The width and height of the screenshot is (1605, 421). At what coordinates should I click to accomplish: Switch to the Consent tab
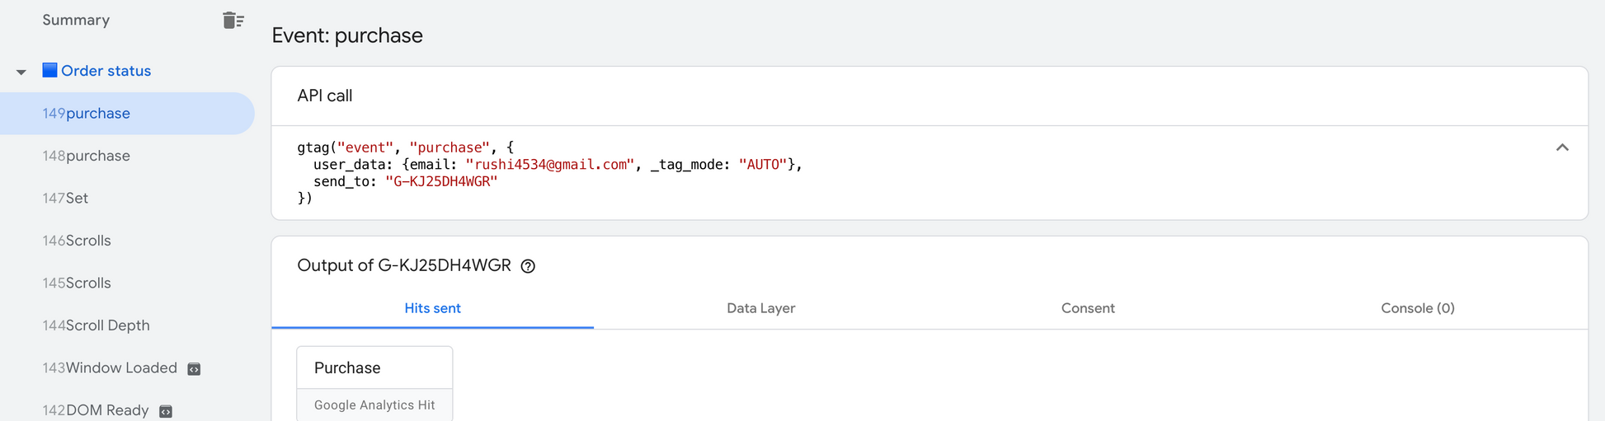point(1087,308)
